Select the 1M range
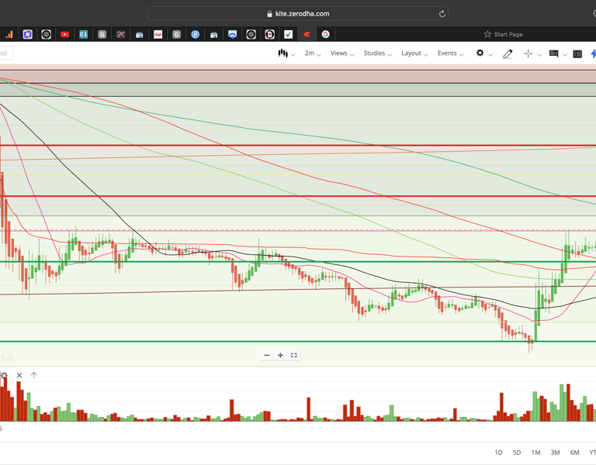 [x=535, y=453]
